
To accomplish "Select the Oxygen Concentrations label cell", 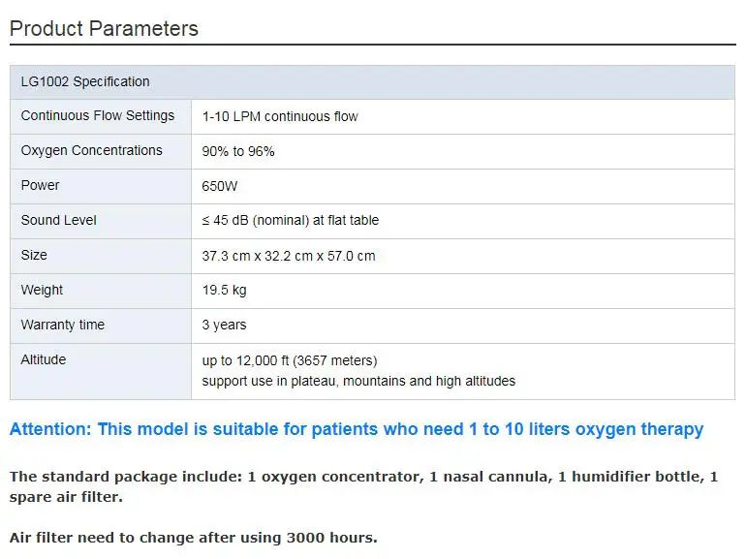I will click(92, 151).
